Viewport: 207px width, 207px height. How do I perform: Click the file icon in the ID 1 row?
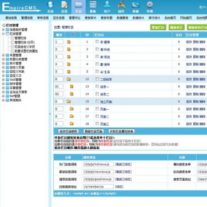[x=69, y=42]
